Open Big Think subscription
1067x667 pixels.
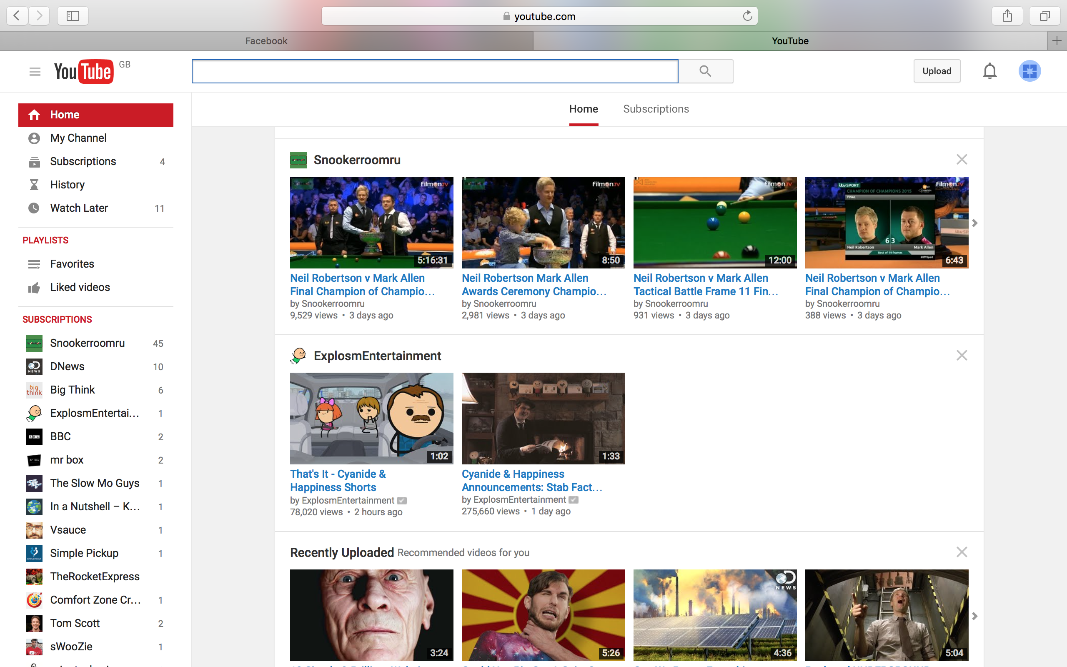click(96, 390)
